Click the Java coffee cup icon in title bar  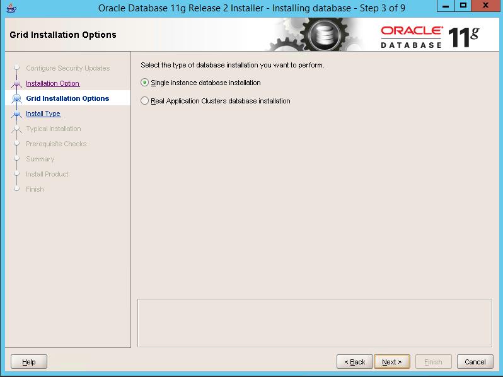click(x=11, y=8)
